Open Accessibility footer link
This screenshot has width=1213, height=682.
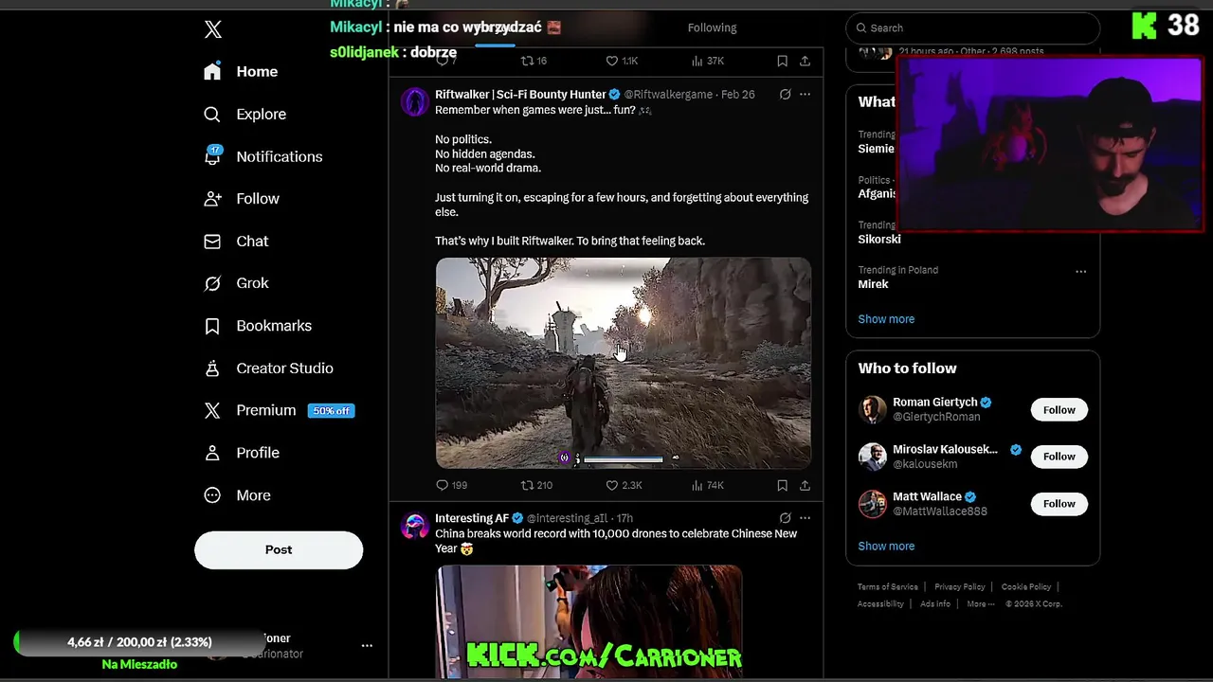[x=880, y=604]
